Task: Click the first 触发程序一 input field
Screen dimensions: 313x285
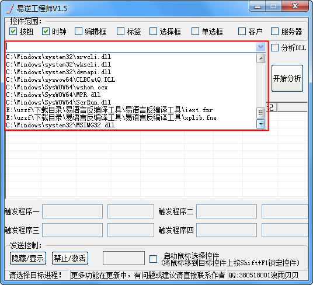Action: (72, 211)
